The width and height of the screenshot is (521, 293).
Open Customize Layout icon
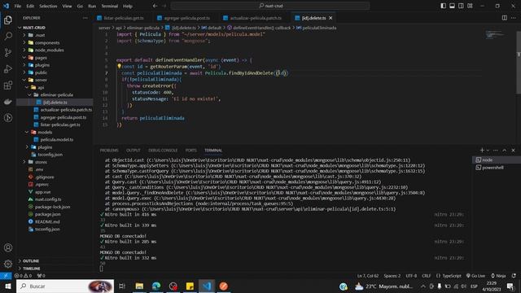pyautogui.click(x=470, y=6)
